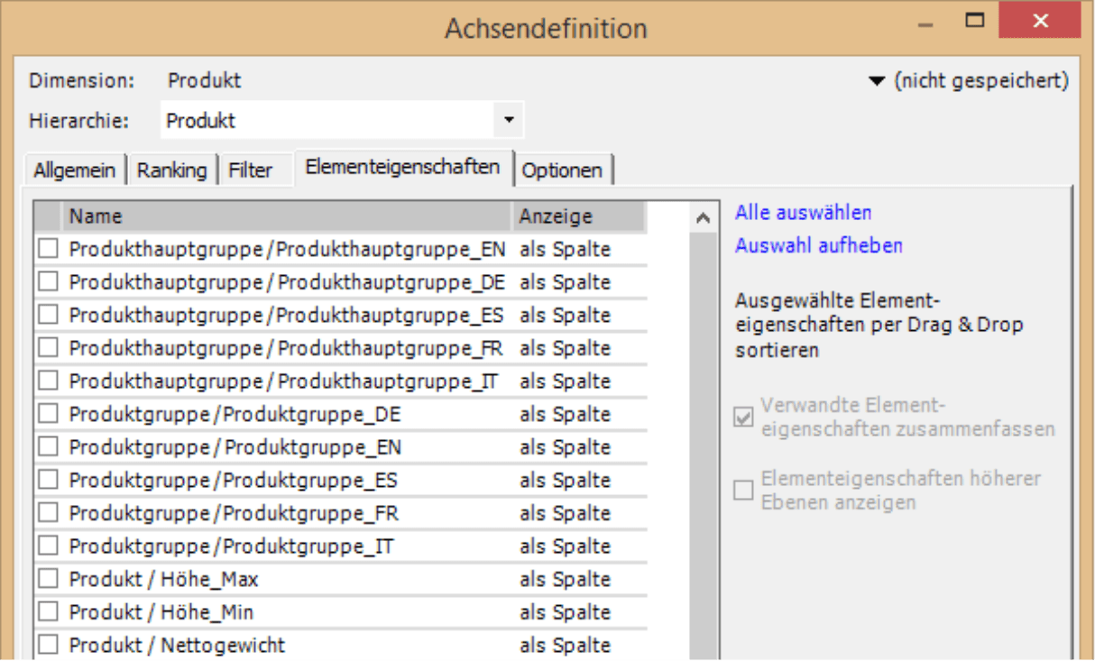Image resolution: width=1095 pixels, height=661 pixels.
Task: Switch to the Ranking tab
Action: click(x=171, y=170)
